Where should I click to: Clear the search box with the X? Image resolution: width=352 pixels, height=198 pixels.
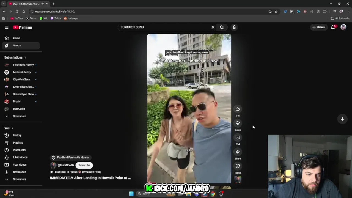point(213,27)
